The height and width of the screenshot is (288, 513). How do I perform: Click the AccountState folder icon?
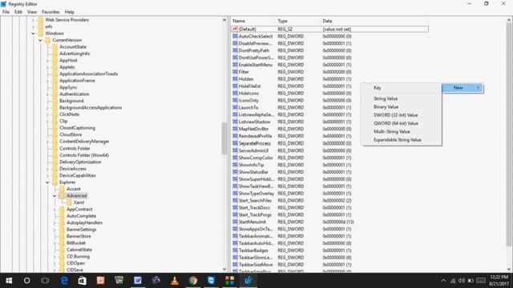point(55,47)
